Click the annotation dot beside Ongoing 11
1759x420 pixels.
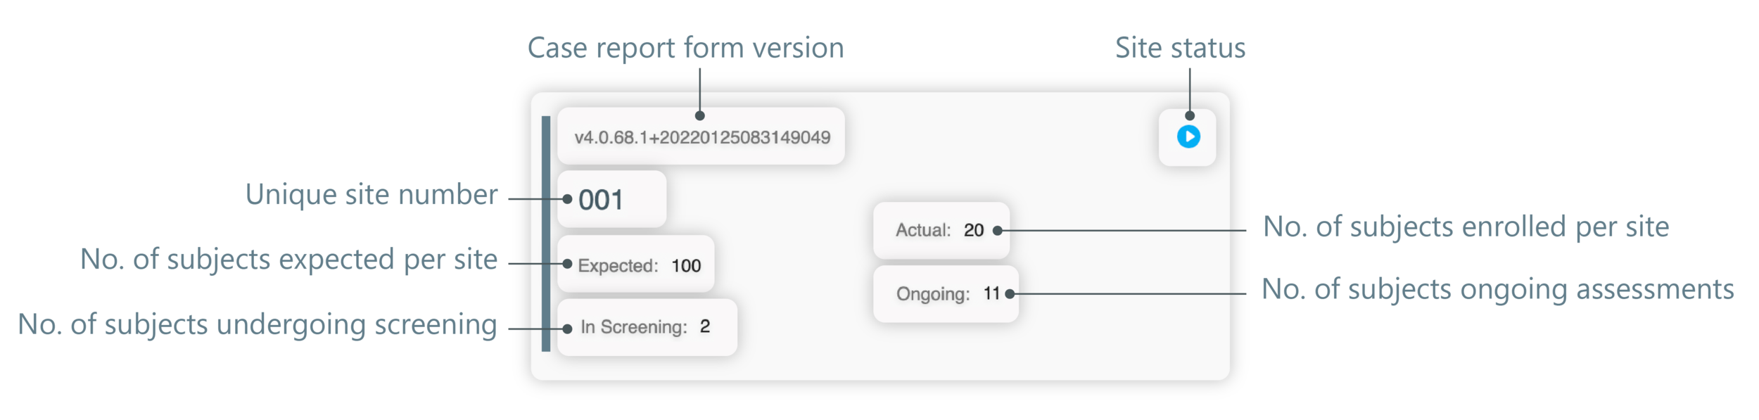pyautogui.click(x=1010, y=293)
